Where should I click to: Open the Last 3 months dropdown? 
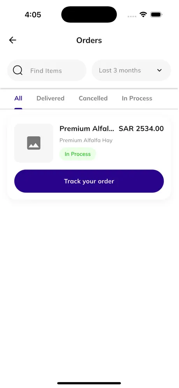coord(131,70)
